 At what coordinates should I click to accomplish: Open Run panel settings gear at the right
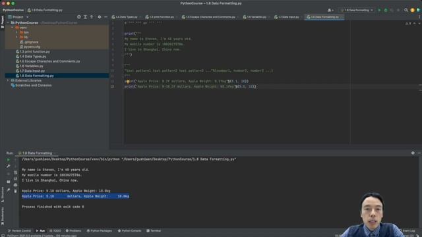click(413, 153)
